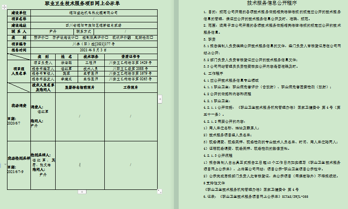Click the table resize handle at bottom-right
The width and height of the screenshot is (348, 209).
tap(160, 191)
